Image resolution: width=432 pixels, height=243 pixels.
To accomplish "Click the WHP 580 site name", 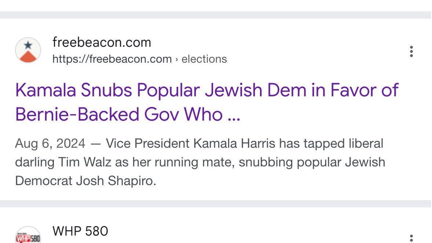I will pos(80,231).
